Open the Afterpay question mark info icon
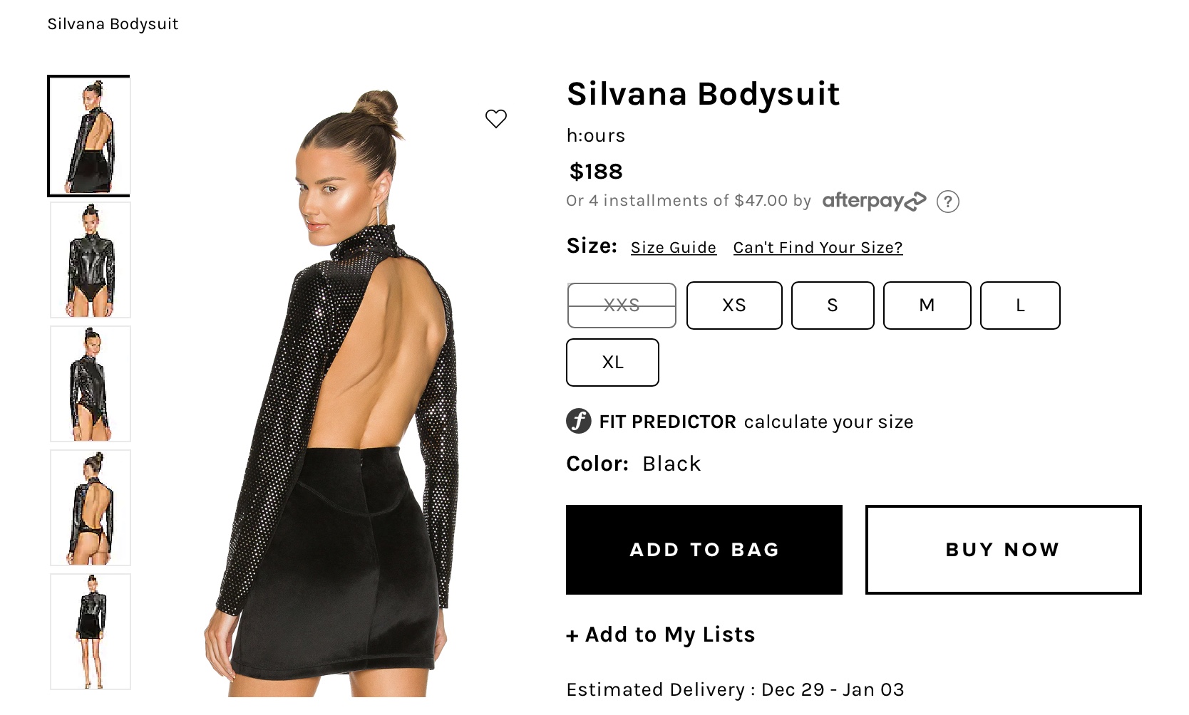This screenshot has height=715, width=1189. [947, 202]
